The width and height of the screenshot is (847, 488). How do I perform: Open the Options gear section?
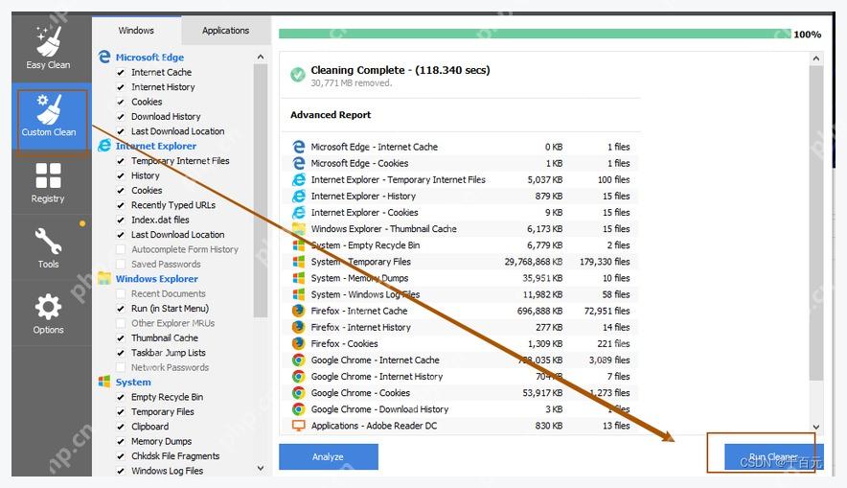[48, 314]
